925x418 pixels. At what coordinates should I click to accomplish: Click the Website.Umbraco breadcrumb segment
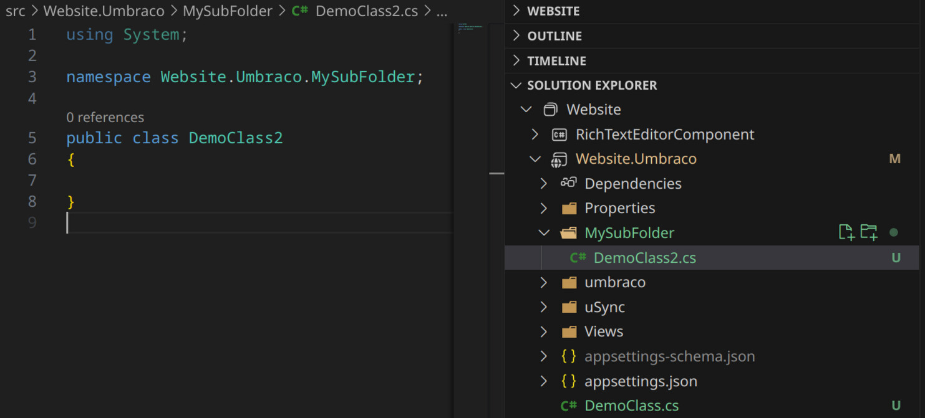(x=104, y=11)
